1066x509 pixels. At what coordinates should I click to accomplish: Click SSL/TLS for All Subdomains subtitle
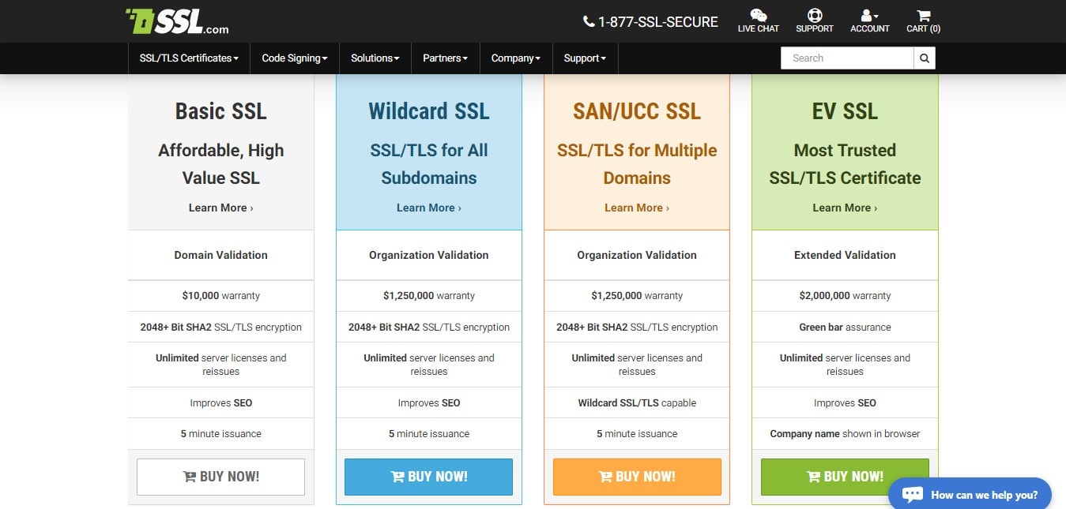[x=429, y=164]
